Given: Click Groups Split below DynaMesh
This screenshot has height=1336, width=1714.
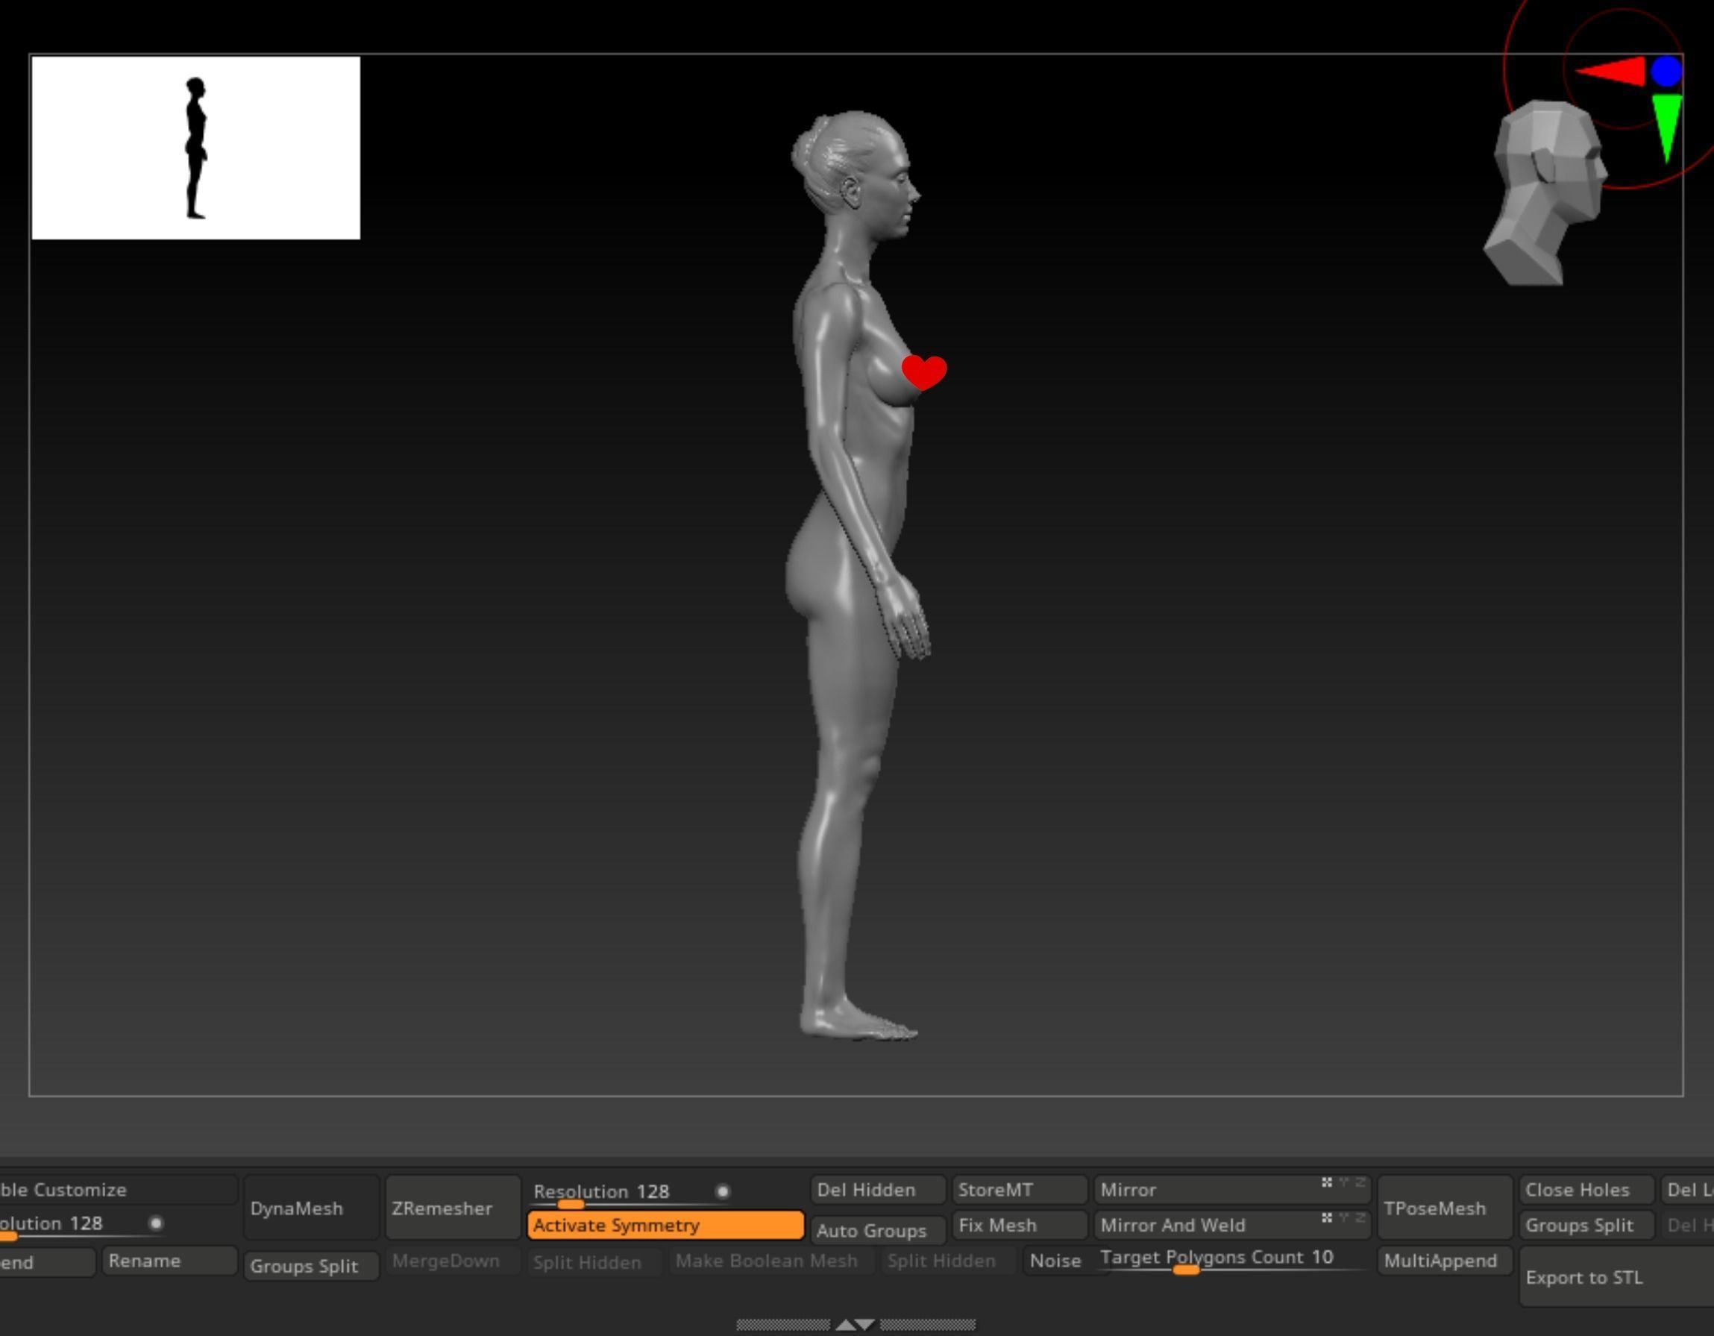Looking at the screenshot, I should (x=312, y=1266).
